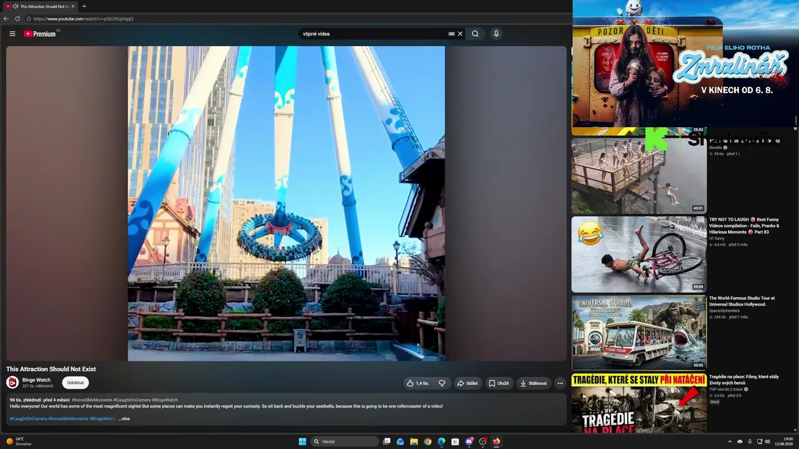Reload the current page

pos(17,19)
